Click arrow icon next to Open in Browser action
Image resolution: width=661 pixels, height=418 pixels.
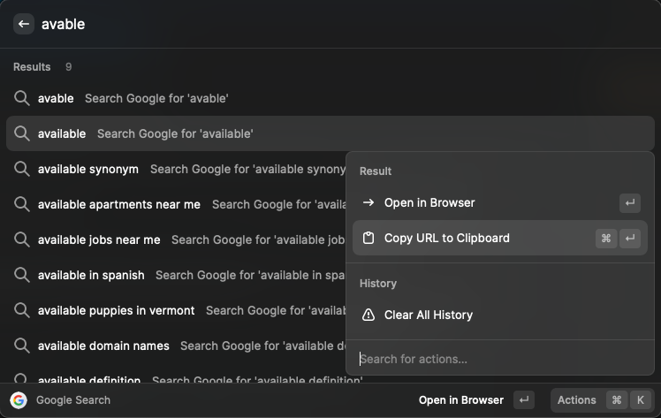(x=368, y=202)
